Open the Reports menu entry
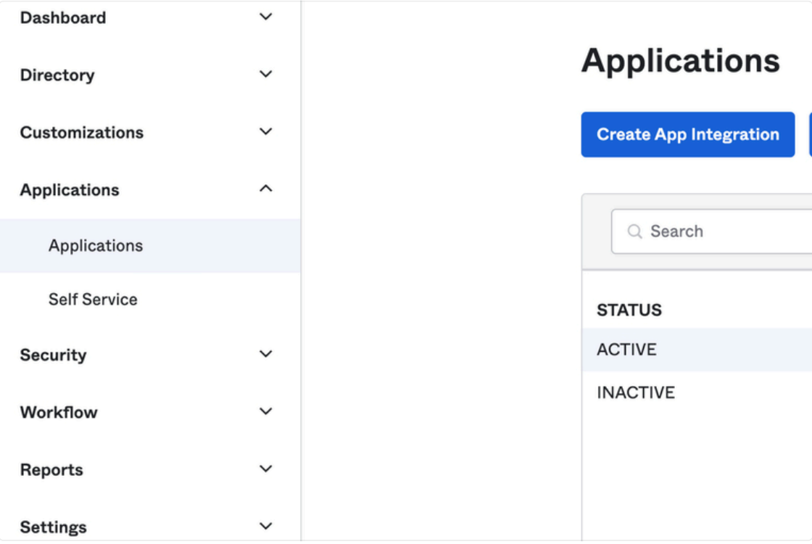The image size is (812, 544). click(x=51, y=469)
